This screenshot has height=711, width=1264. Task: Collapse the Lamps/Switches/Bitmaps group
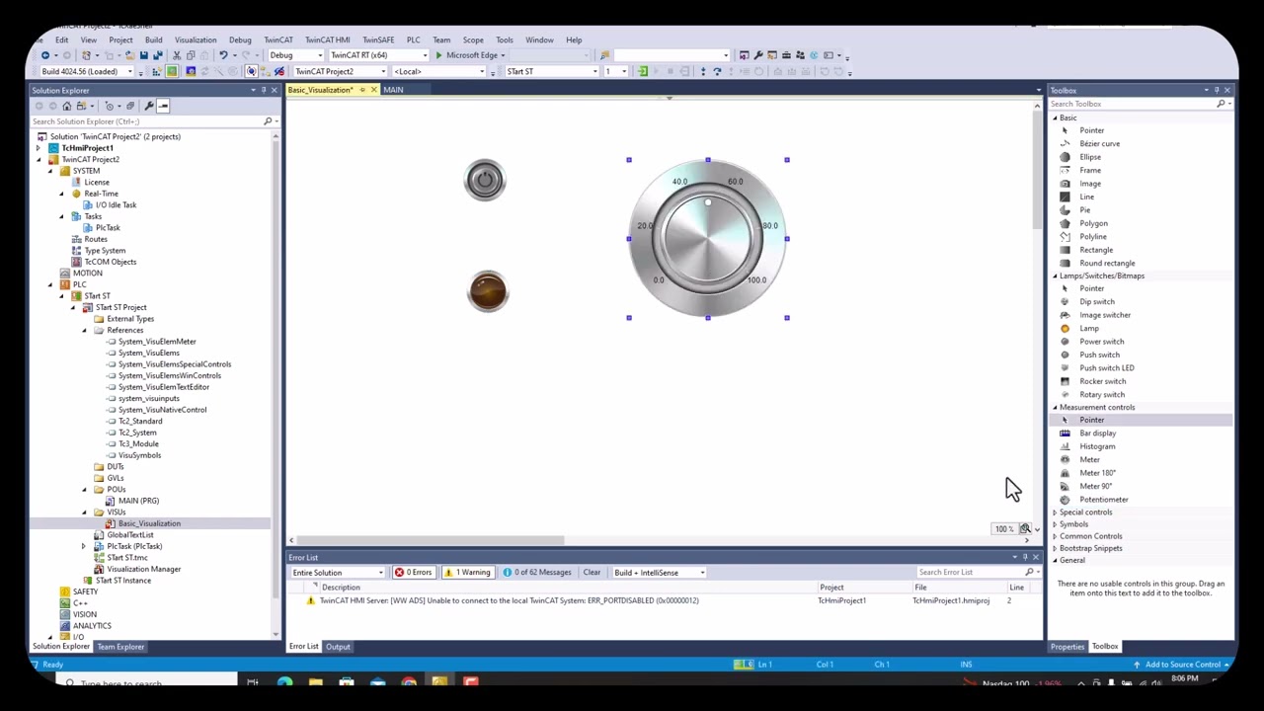pyautogui.click(x=1055, y=276)
